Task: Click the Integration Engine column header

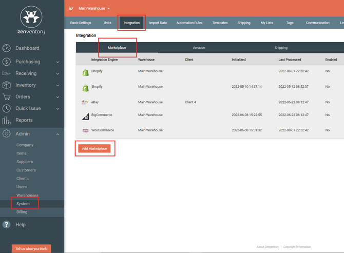Action: [x=104, y=60]
